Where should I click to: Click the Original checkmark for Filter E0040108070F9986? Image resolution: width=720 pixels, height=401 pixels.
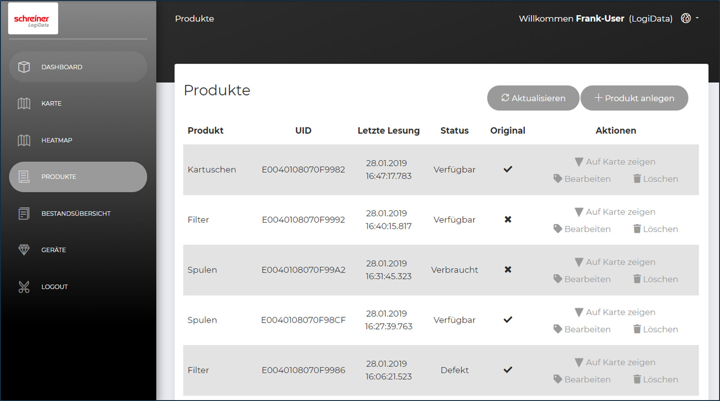(x=508, y=370)
